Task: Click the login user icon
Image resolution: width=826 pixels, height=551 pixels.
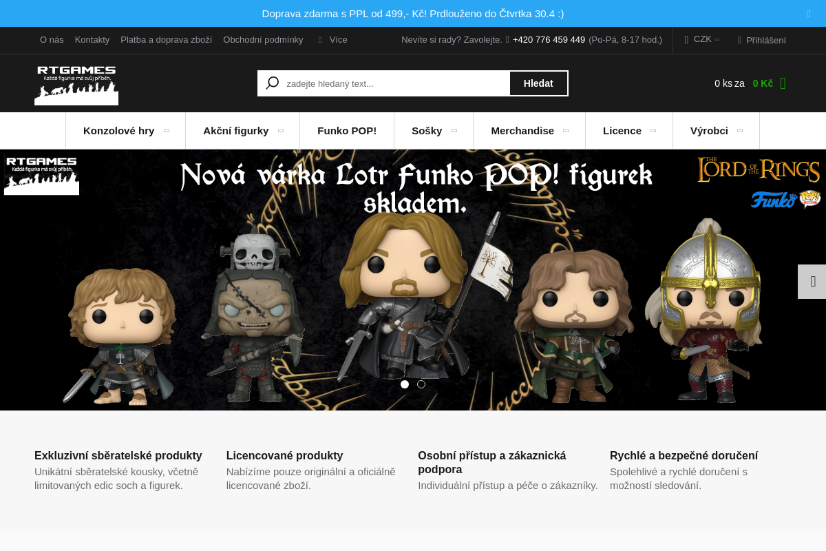Action: coord(739,41)
